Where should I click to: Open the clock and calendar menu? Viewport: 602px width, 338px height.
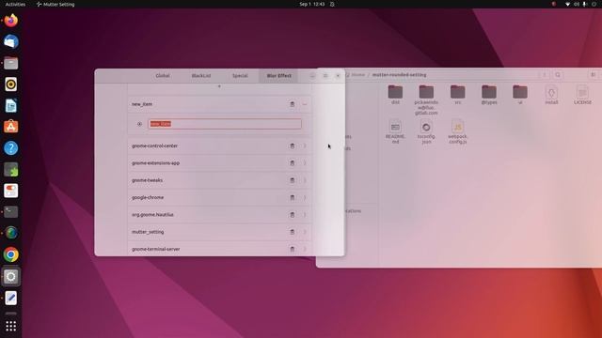(311, 4)
